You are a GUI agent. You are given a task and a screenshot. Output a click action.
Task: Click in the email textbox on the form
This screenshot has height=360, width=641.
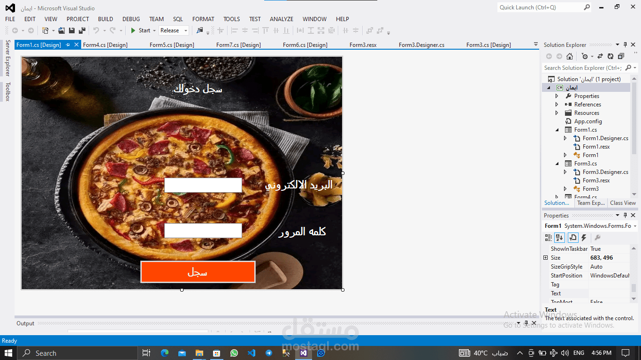click(x=203, y=185)
